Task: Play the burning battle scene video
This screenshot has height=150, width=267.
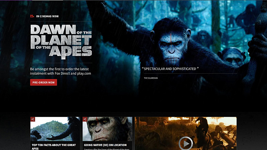Action: pos(186,144)
